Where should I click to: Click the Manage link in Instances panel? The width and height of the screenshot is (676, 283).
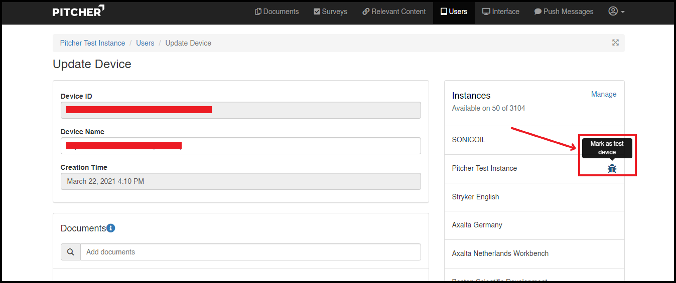(603, 94)
